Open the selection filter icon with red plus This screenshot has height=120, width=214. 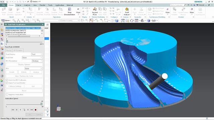(91, 21)
